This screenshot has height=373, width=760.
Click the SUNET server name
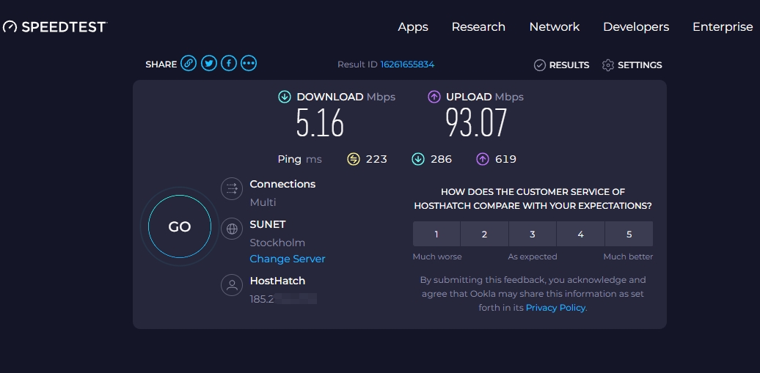[268, 225]
